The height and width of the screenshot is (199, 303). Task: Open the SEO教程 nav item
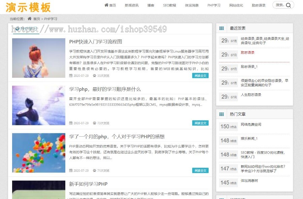pyautogui.click(x=169, y=5)
